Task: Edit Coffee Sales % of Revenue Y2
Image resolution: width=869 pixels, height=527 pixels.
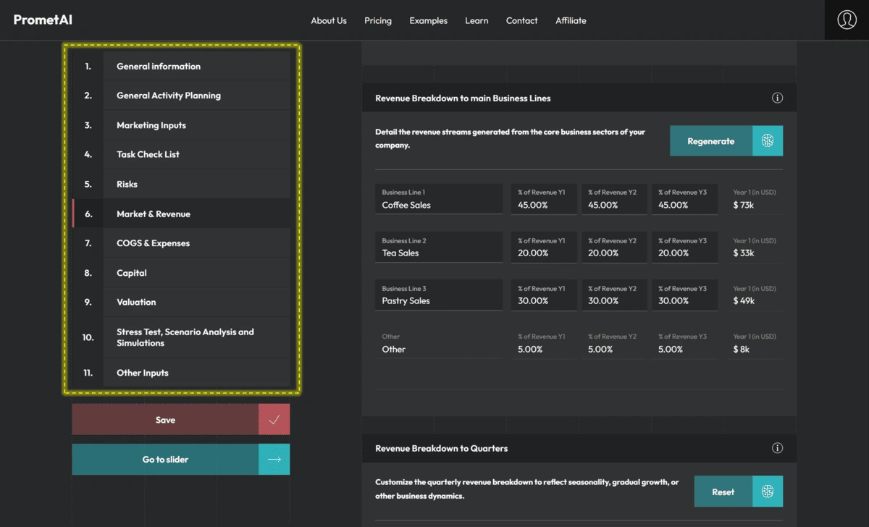Action: pos(614,199)
